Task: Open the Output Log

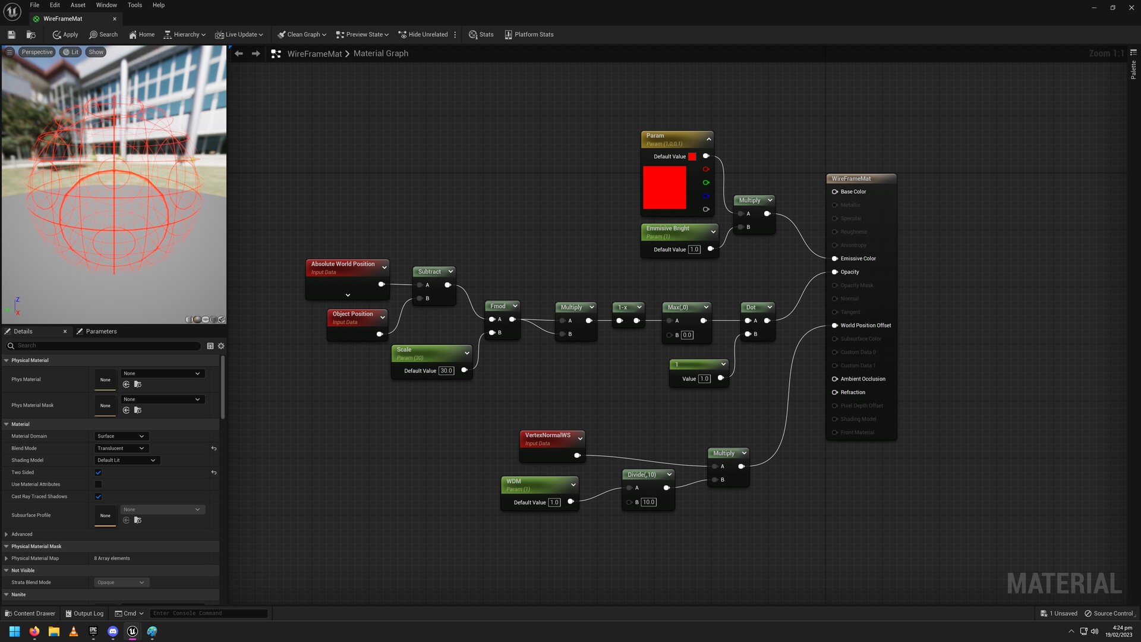Action: click(84, 613)
